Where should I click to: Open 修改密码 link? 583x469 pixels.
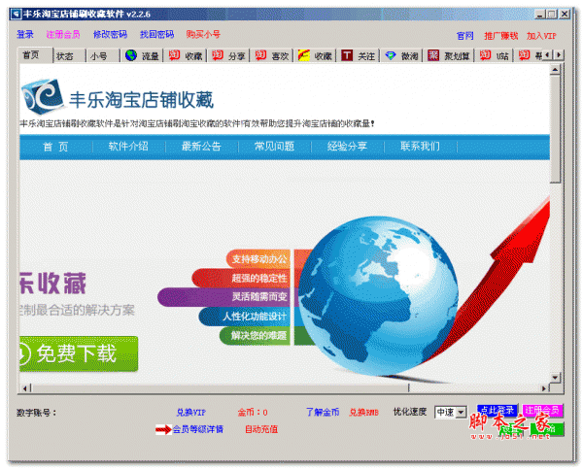point(110,35)
